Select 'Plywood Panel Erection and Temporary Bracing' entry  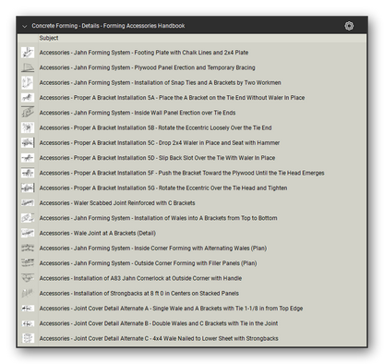[x=147, y=67]
